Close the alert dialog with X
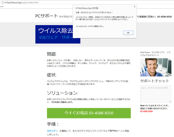 tap(134, 7)
